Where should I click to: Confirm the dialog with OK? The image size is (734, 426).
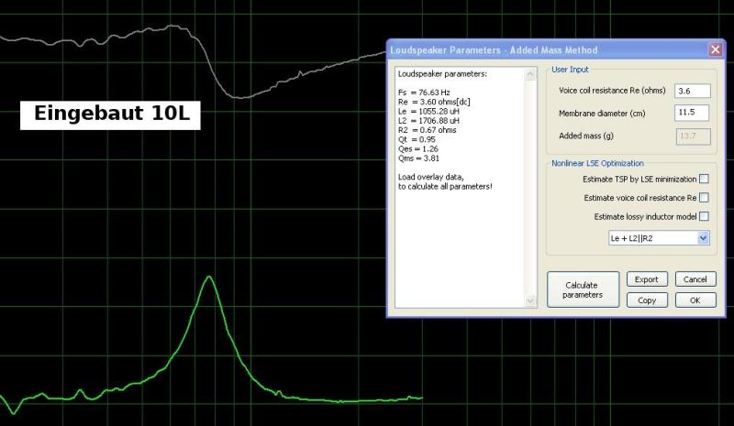point(695,300)
